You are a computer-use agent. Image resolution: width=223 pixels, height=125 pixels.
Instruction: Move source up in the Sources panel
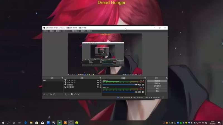pyautogui.click(x=75, y=94)
